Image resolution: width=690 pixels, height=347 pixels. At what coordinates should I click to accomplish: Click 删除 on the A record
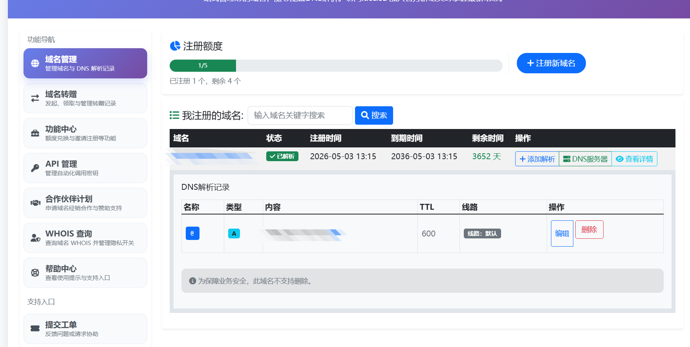pos(589,229)
